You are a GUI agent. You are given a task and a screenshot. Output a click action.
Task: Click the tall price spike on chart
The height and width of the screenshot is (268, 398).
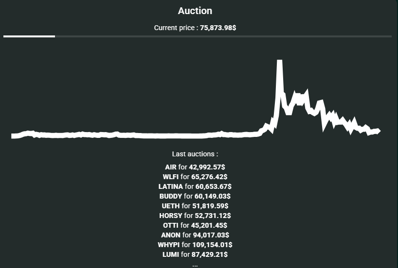click(x=279, y=73)
